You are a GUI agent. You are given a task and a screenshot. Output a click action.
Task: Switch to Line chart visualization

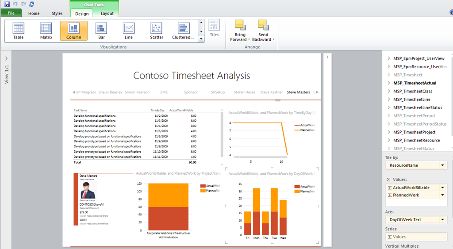pos(129,31)
